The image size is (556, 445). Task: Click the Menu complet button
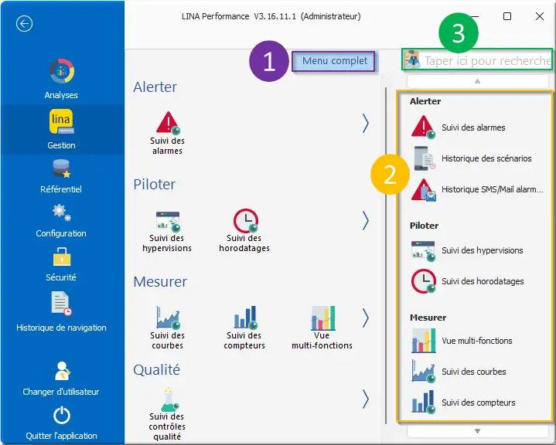tap(333, 61)
